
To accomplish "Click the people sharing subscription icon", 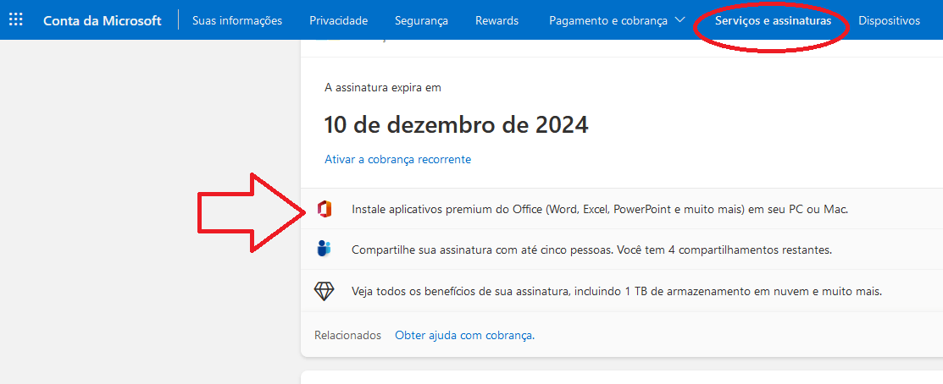I will [325, 249].
